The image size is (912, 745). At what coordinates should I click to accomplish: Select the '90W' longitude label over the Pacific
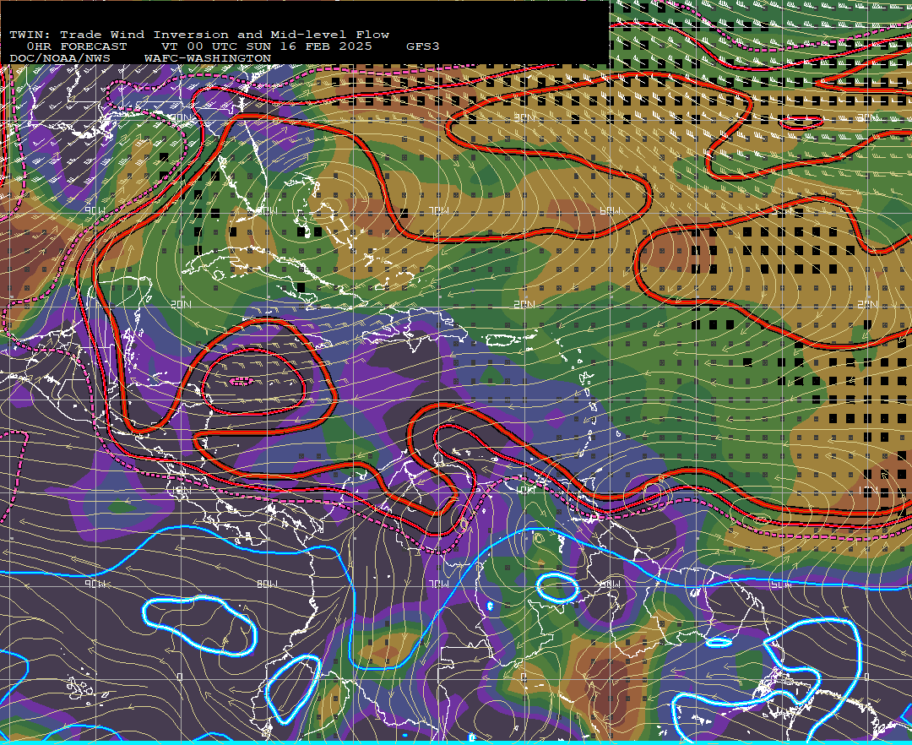coord(95,584)
